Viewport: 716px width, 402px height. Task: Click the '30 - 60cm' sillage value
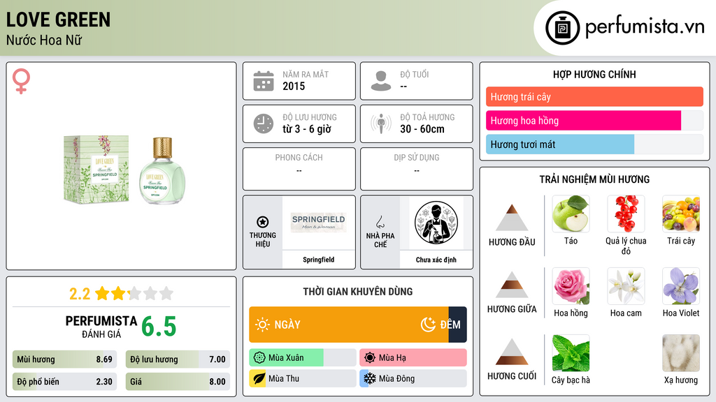422,129
